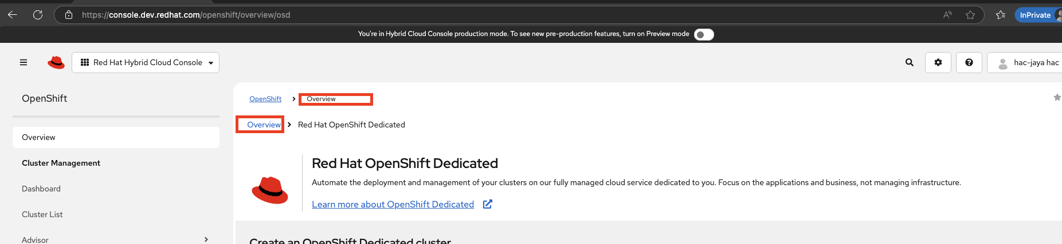Screen dimensions: 1062x244
Task: Click the Red Hat logo in header
Action: pyautogui.click(x=56, y=62)
